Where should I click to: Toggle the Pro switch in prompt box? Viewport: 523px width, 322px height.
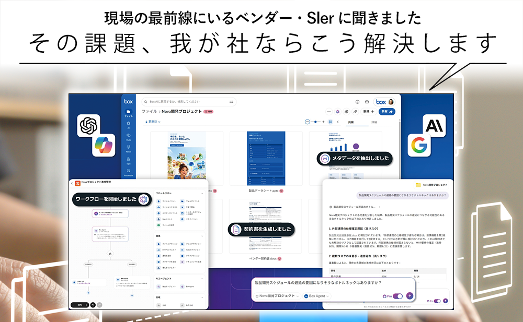397,296
